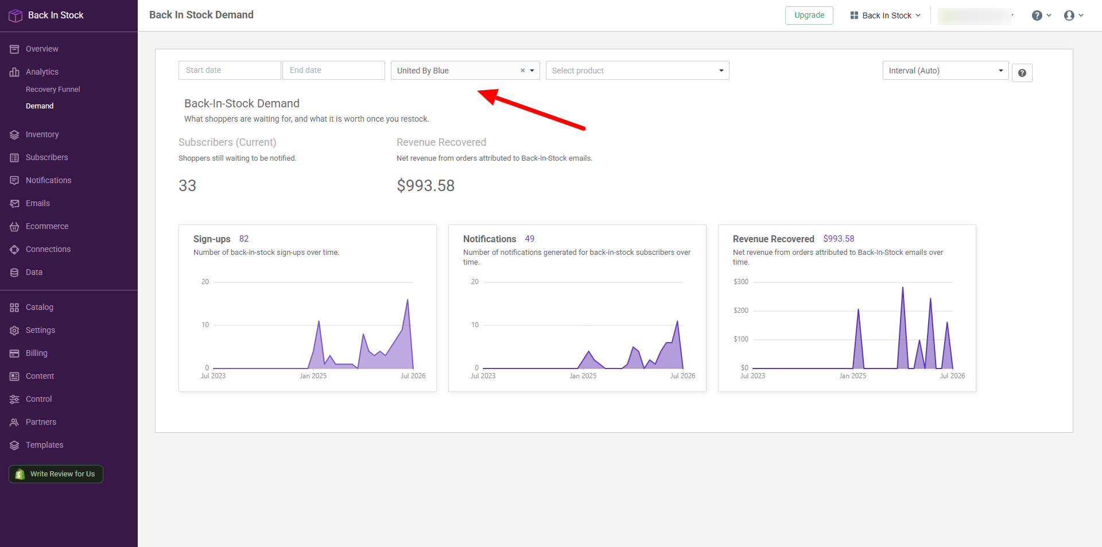Open the blurred account name dropdown
Screen dimensions: 1102x547
(x=976, y=16)
